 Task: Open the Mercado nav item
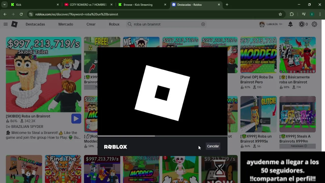(x=66, y=24)
